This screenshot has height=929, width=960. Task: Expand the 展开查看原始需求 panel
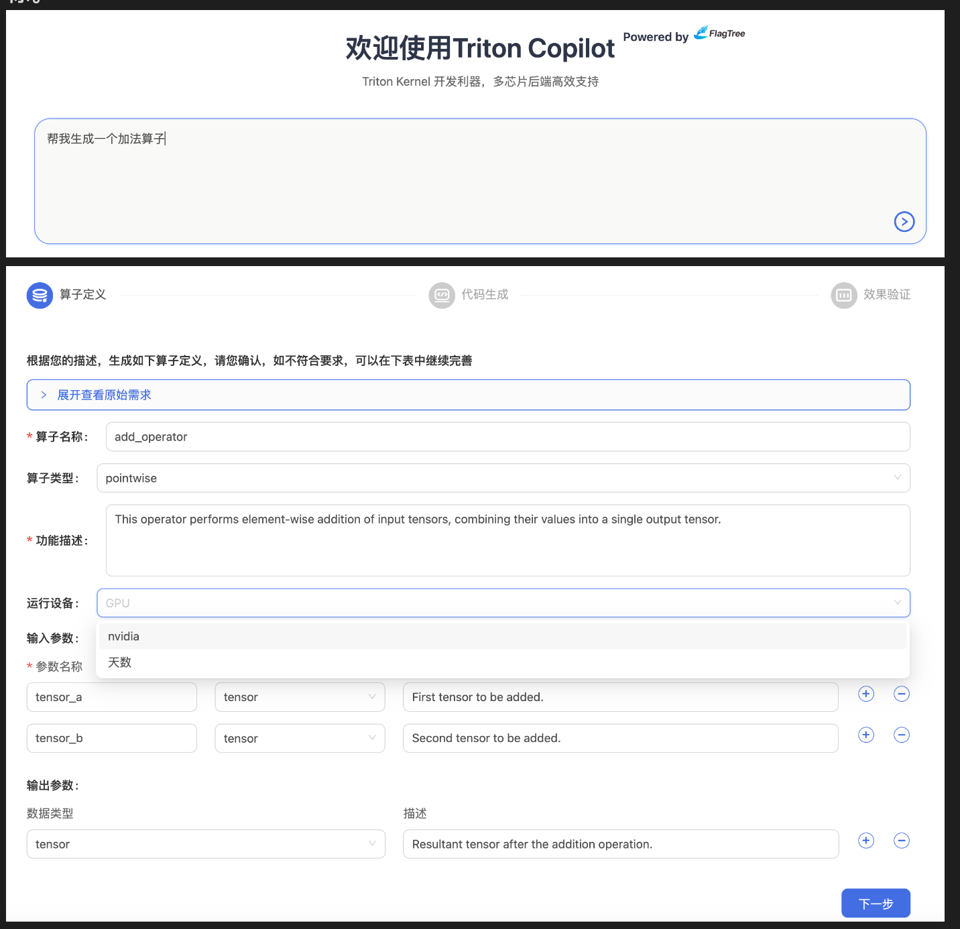pos(469,395)
